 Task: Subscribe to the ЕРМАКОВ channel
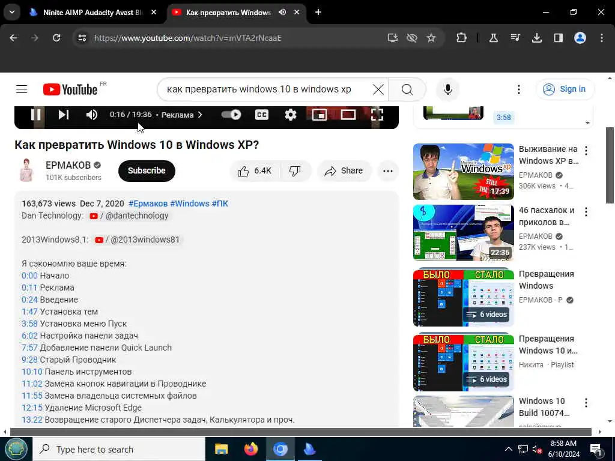point(147,170)
